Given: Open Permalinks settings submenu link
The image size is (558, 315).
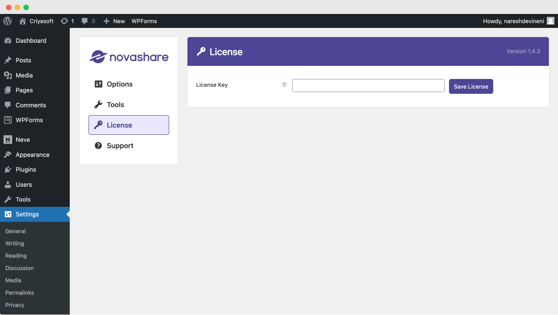Looking at the screenshot, I should coord(19,293).
